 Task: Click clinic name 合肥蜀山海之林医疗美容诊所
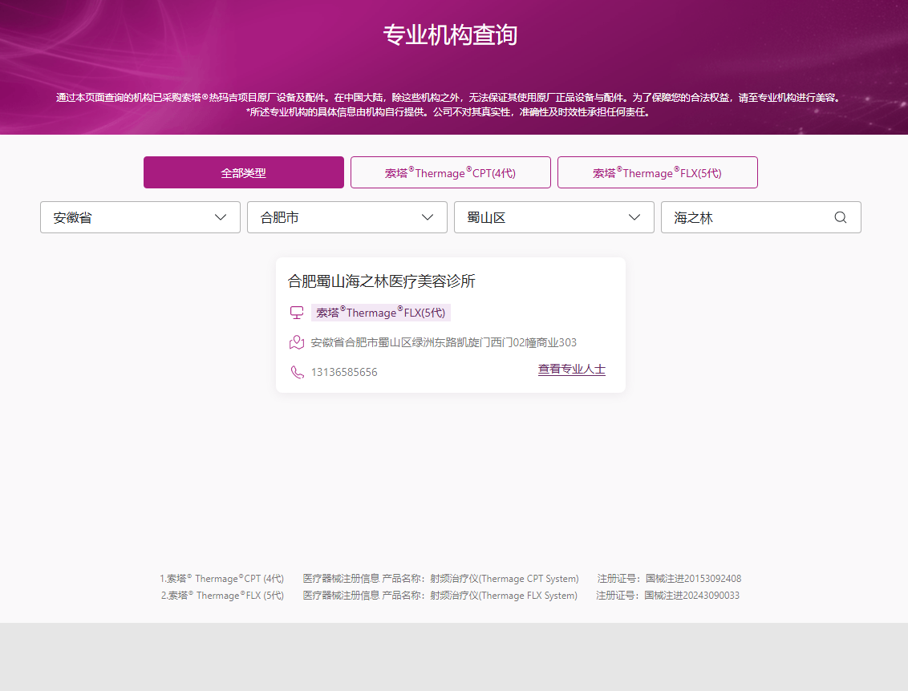tap(382, 281)
